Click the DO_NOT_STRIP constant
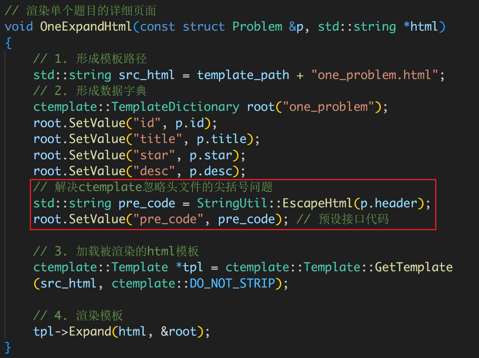This screenshot has height=358, width=479. point(232,283)
